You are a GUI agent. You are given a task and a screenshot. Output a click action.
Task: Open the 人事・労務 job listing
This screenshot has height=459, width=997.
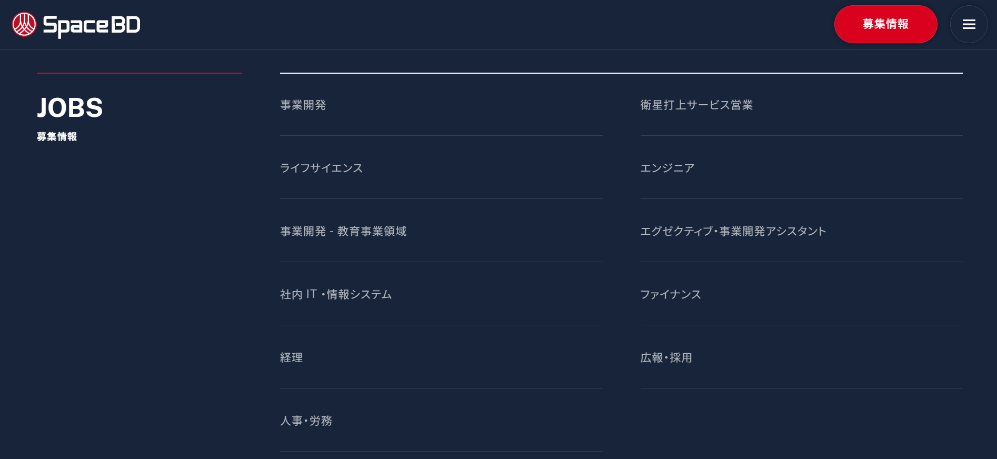pyautogui.click(x=441, y=421)
